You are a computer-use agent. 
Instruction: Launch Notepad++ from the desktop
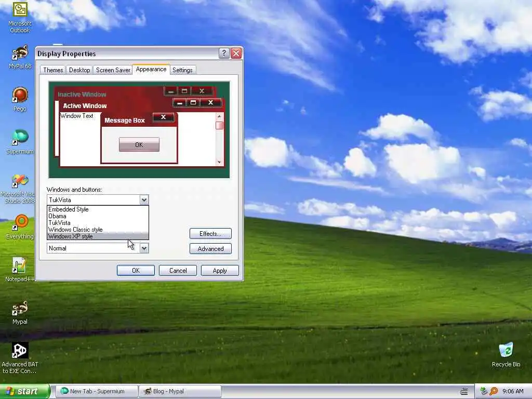(20, 270)
